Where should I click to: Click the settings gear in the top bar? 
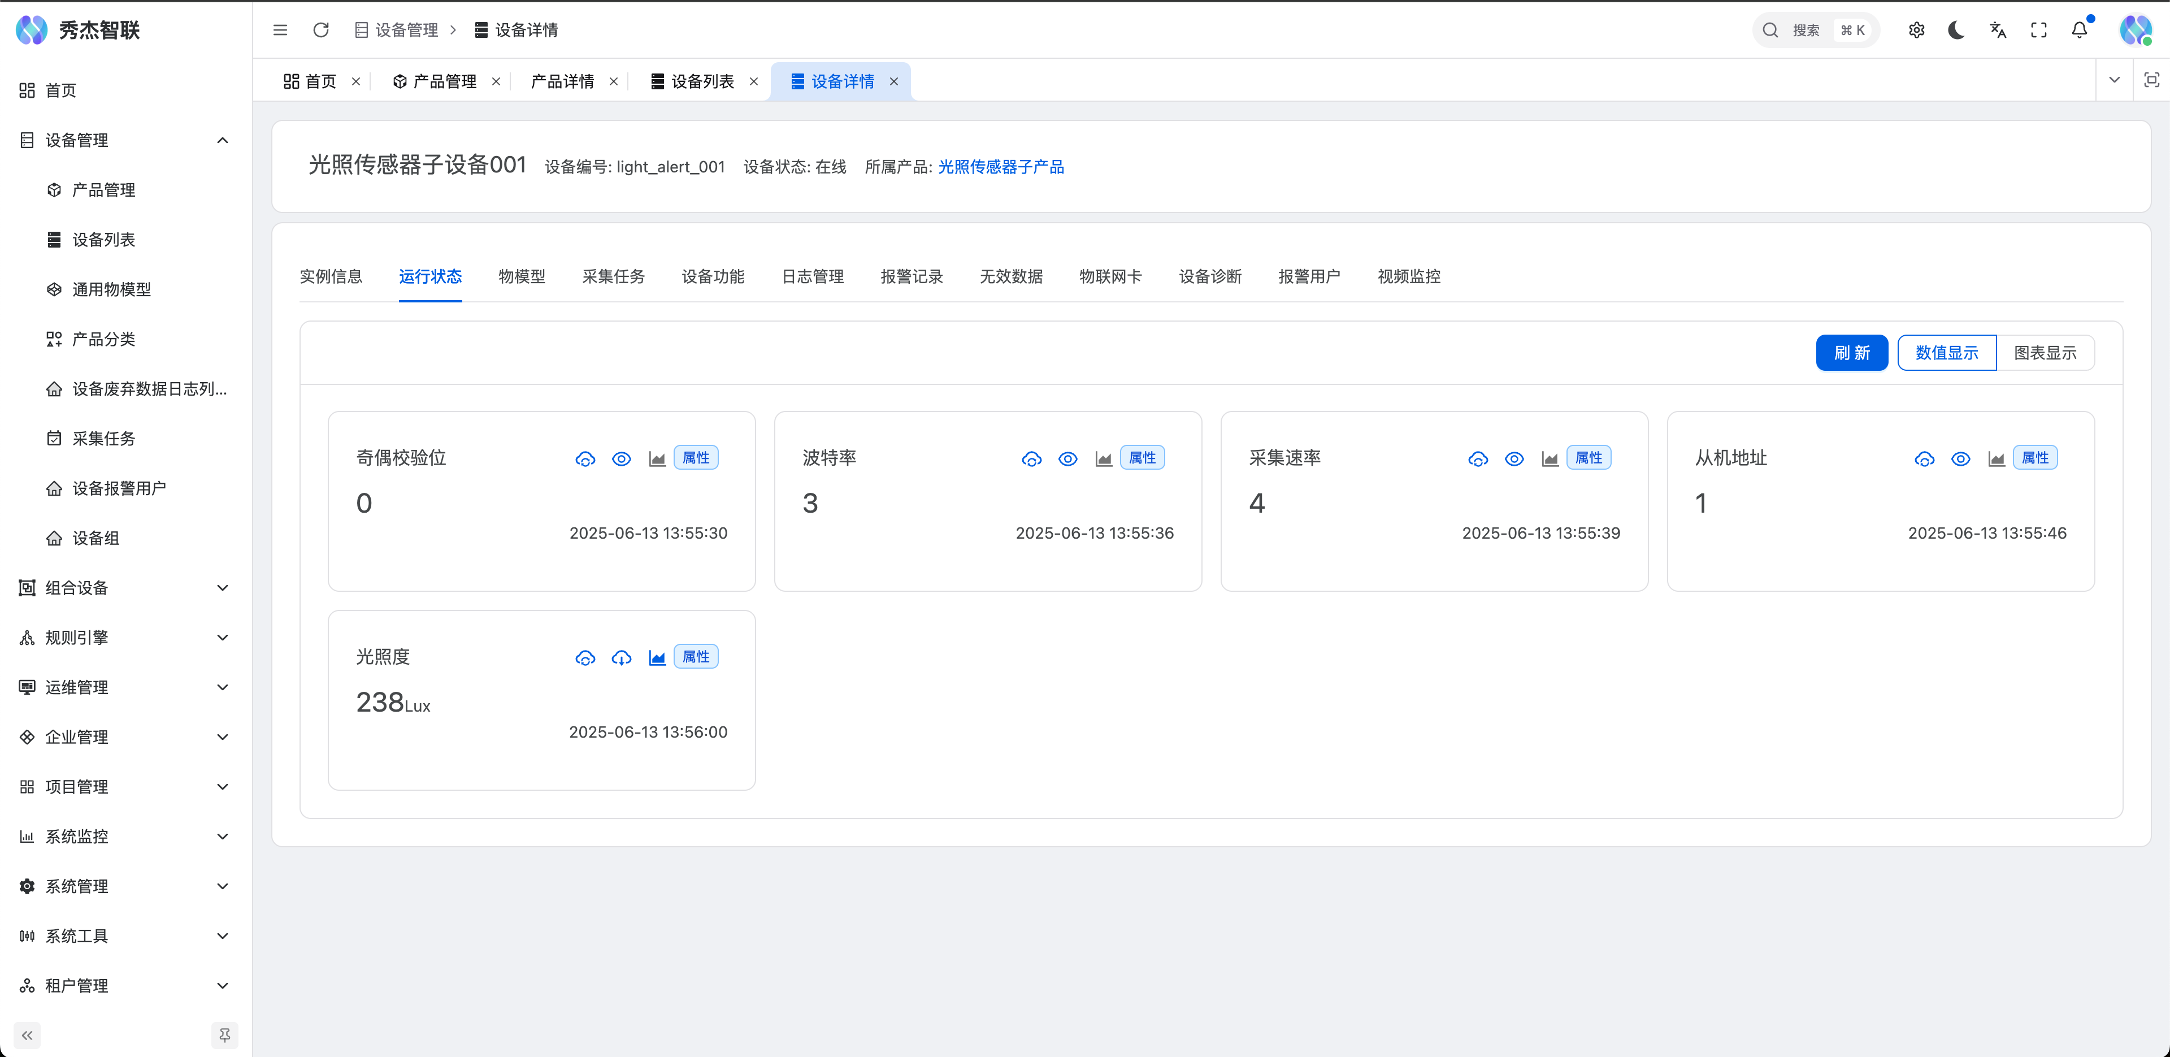tap(1916, 29)
